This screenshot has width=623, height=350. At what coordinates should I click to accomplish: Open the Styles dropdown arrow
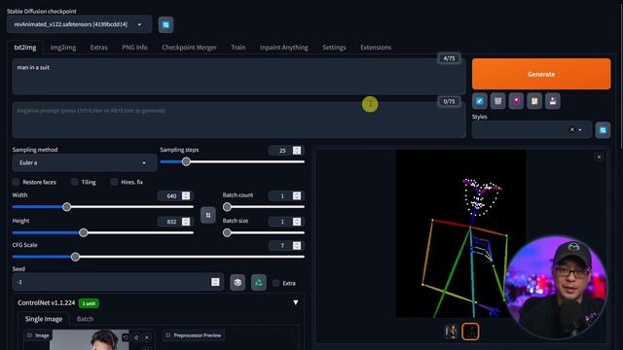click(580, 129)
